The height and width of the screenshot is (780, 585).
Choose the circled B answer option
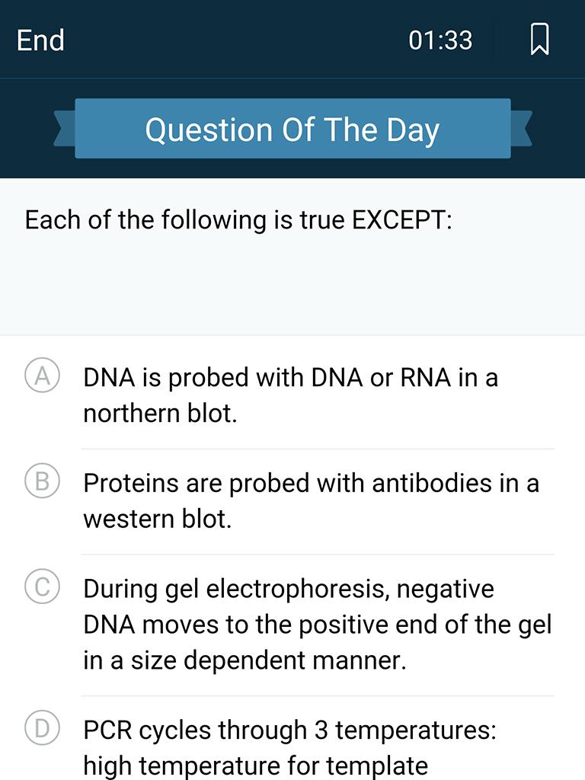43,481
